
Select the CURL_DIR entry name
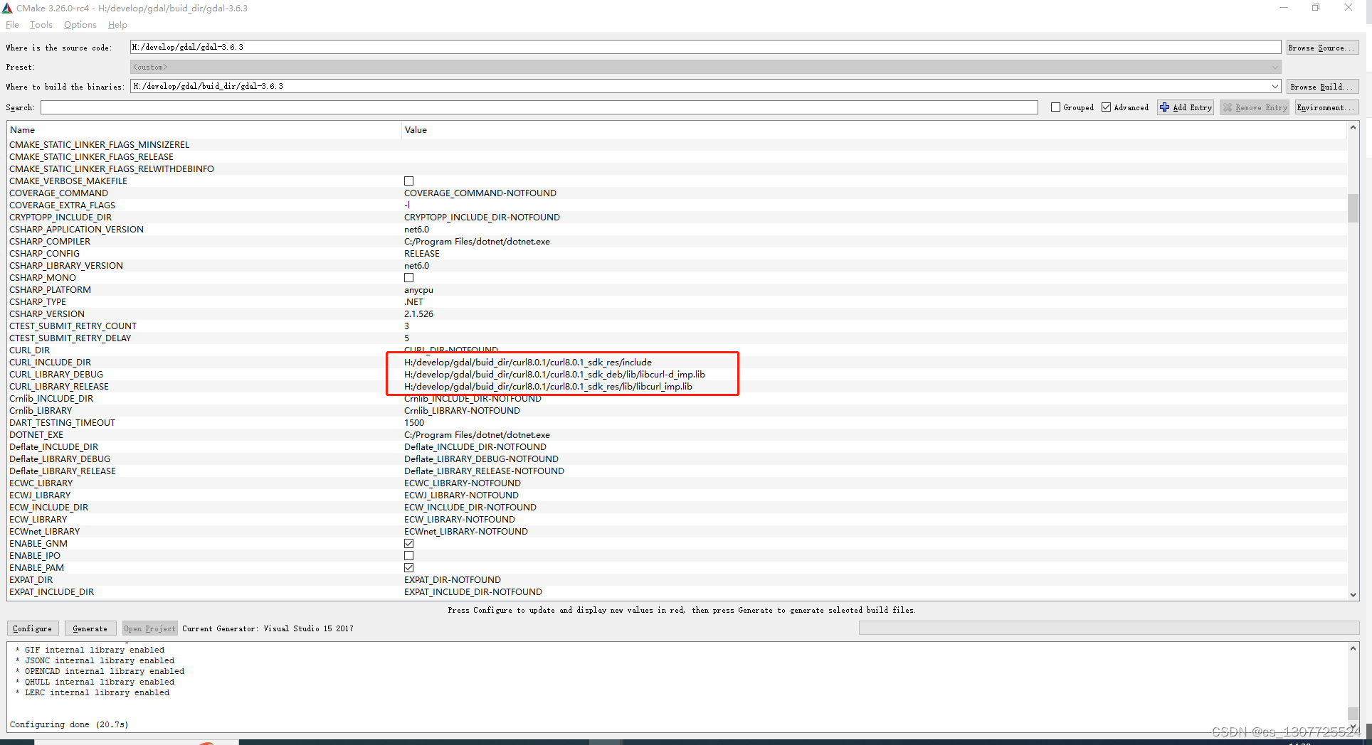click(x=29, y=350)
